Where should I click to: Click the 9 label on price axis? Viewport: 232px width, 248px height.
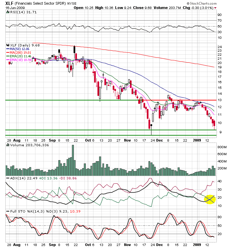pyautogui.click(x=220, y=132)
